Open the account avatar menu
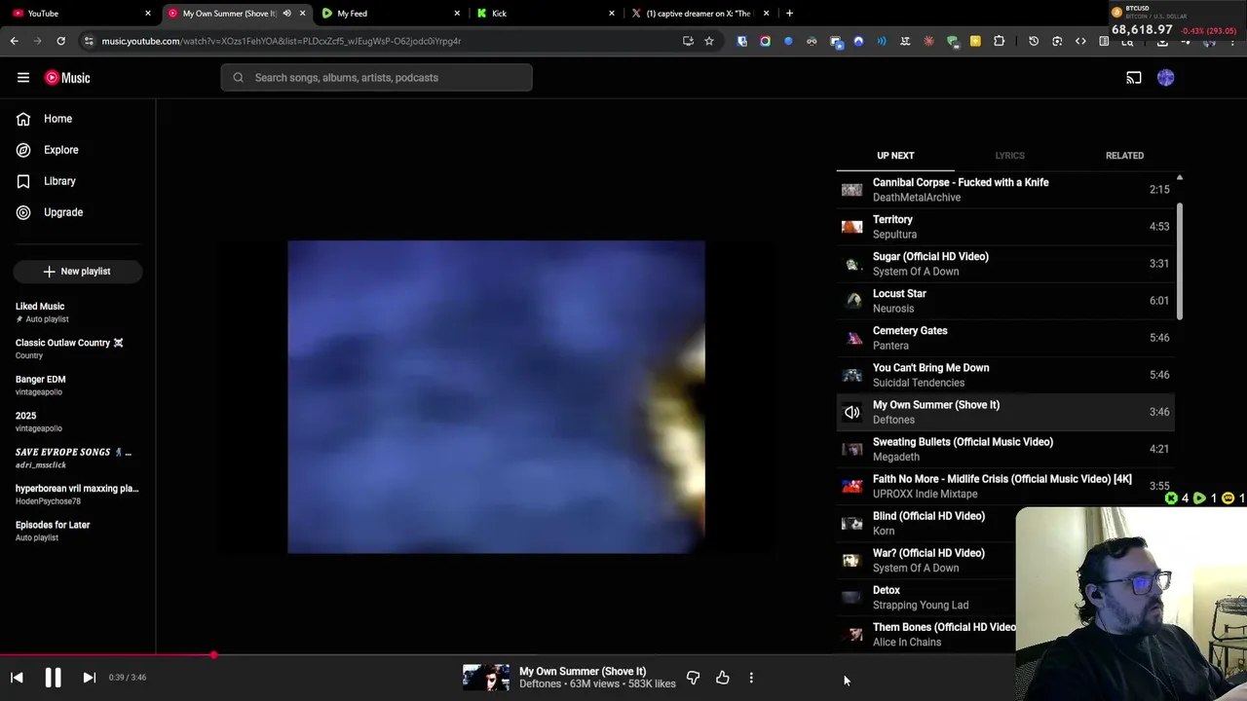 (x=1166, y=78)
